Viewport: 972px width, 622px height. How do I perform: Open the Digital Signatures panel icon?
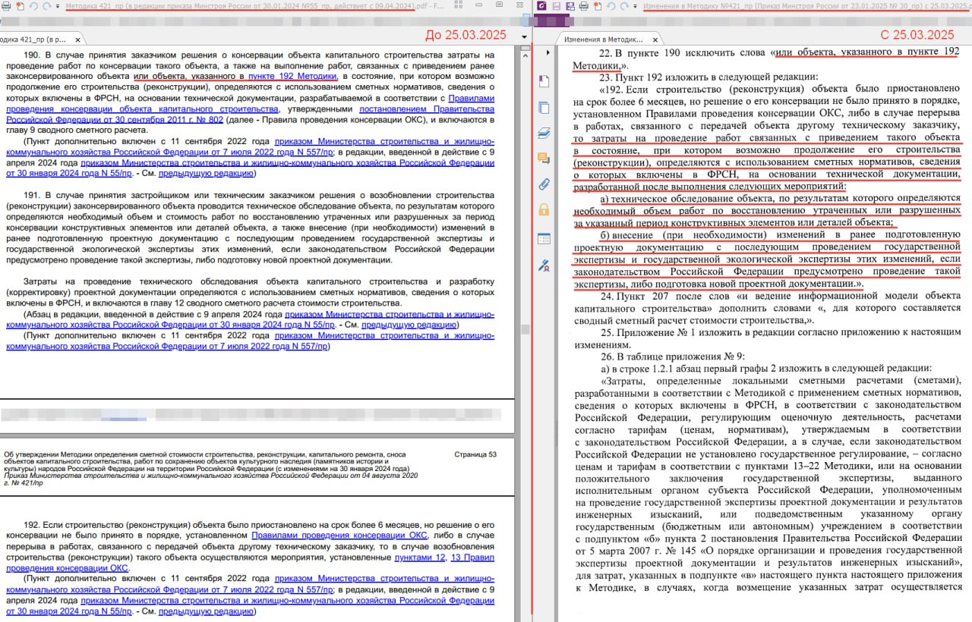click(544, 265)
